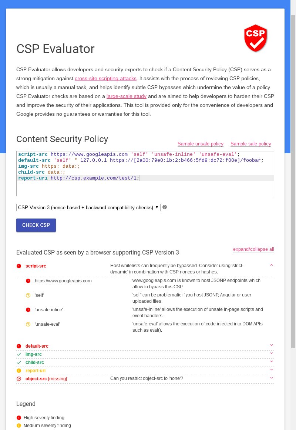Open the cross-site scripting attacks link
296x430 pixels.
pos(105,78)
